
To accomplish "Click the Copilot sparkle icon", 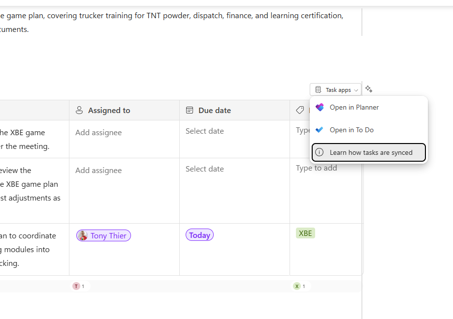I will pos(369,89).
